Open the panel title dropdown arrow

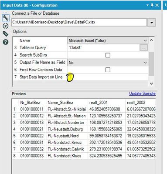point(147,5)
